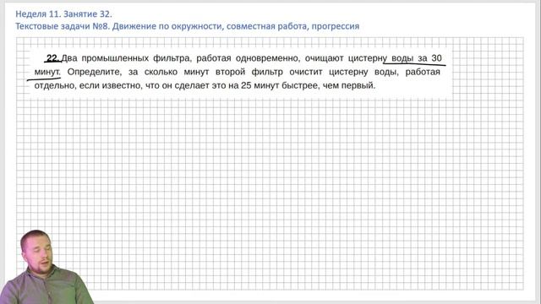The width and height of the screenshot is (541, 304).
Task: Click the phrase "Два промышленных фильтра"
Action: pos(126,58)
